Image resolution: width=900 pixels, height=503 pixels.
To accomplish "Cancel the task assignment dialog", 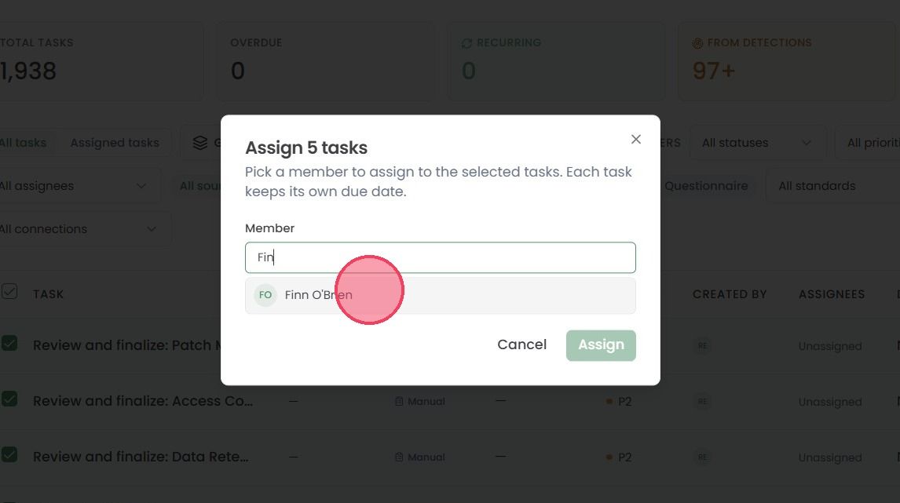I will (521, 344).
